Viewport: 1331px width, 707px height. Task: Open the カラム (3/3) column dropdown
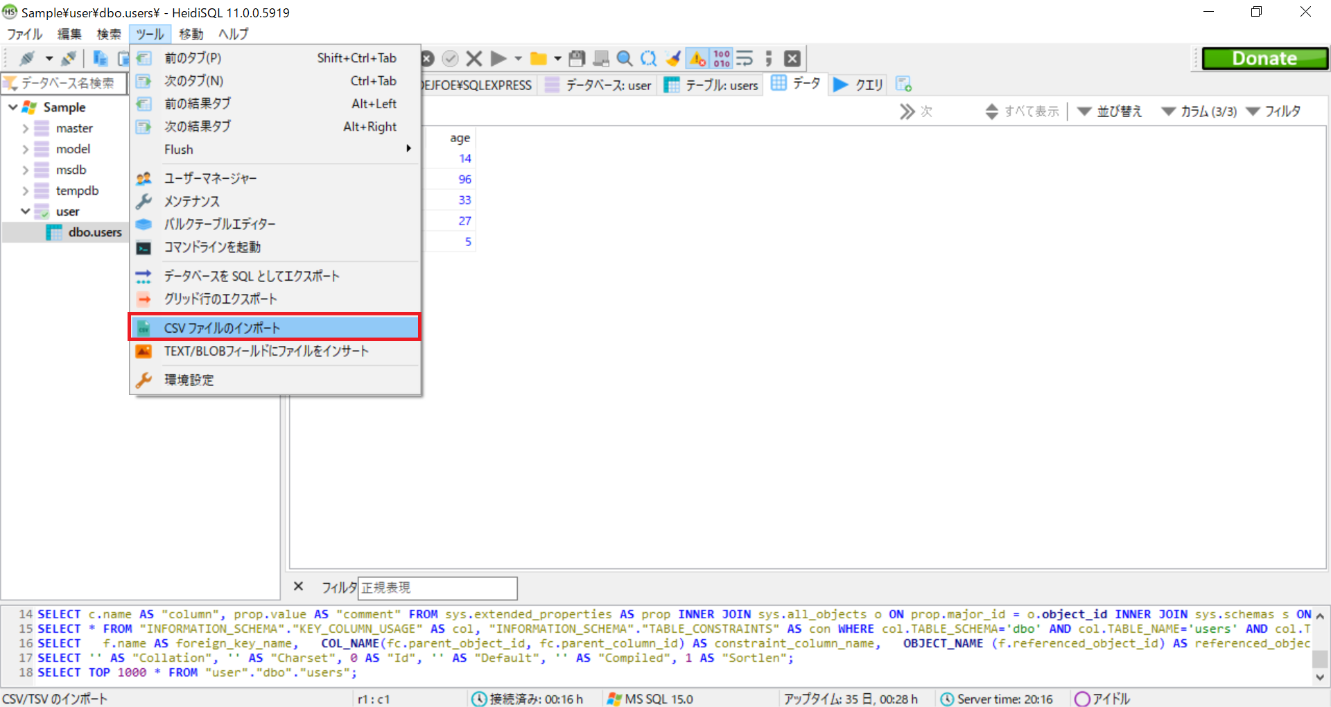[x=1199, y=112]
